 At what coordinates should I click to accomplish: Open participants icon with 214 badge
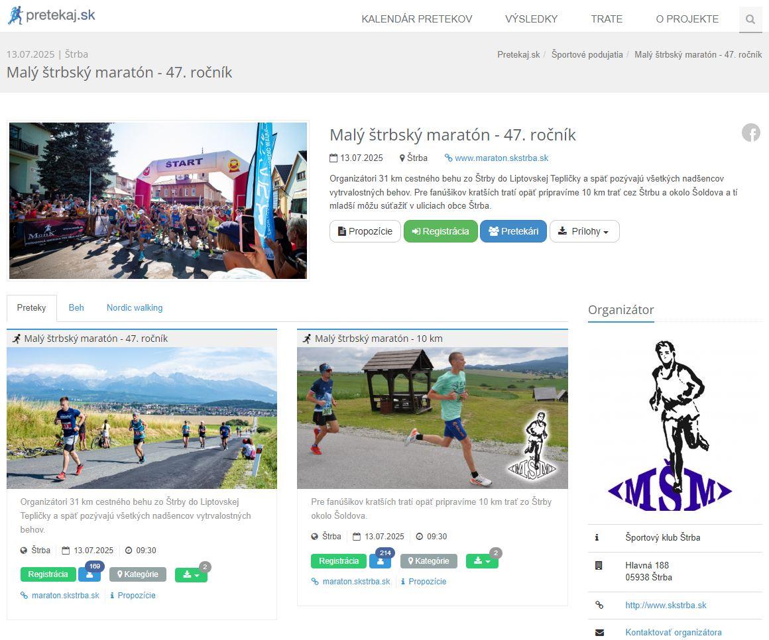380,561
